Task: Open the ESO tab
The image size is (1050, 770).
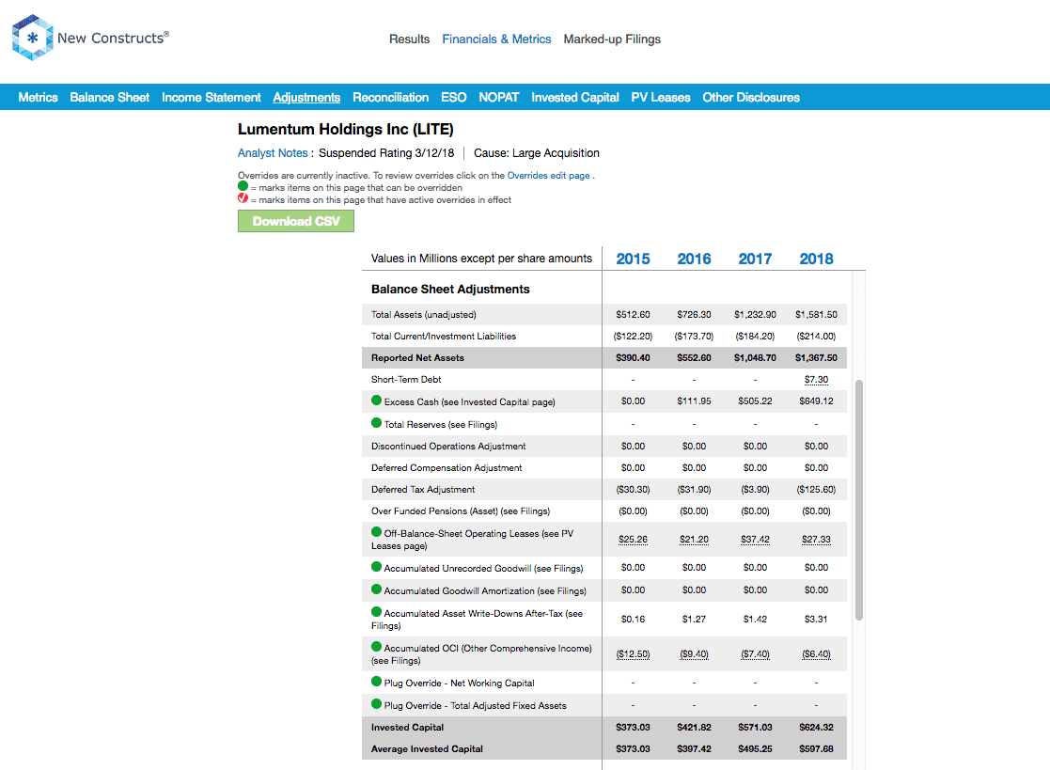Action: pyautogui.click(x=453, y=97)
